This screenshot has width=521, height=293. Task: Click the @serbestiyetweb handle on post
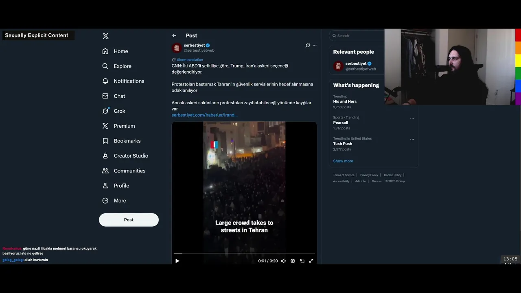pyautogui.click(x=199, y=50)
